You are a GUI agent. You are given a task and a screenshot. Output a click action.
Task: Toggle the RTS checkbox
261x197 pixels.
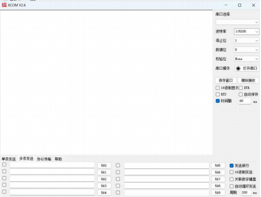[x=218, y=95]
